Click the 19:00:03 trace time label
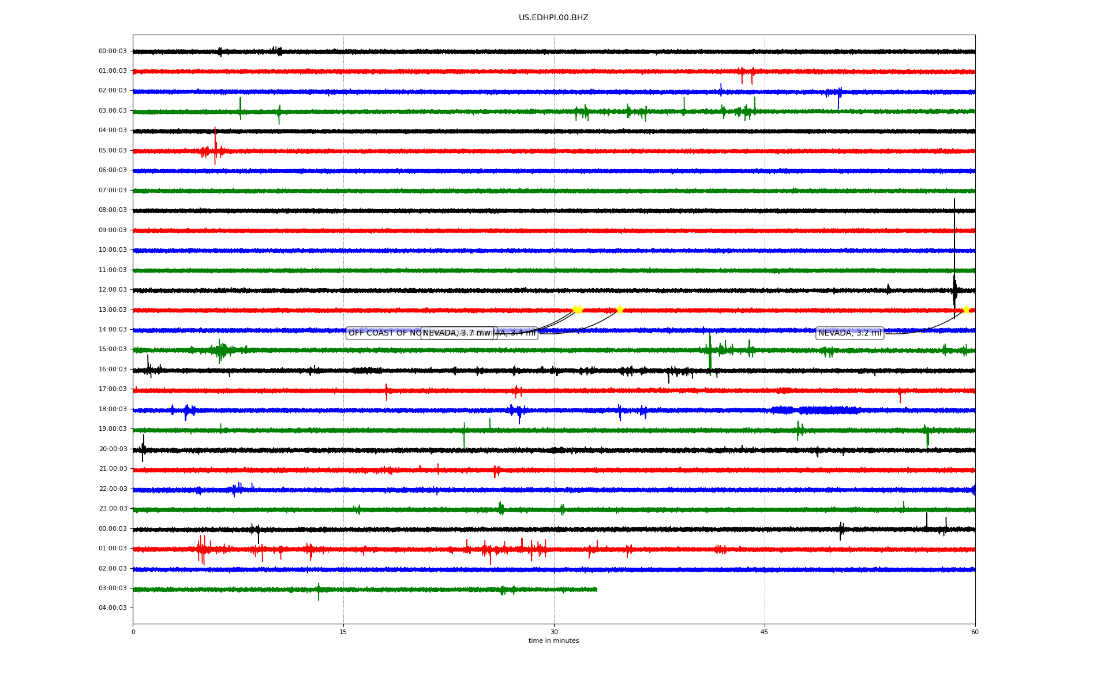Image resolution: width=1108 pixels, height=693 pixels. (x=113, y=429)
